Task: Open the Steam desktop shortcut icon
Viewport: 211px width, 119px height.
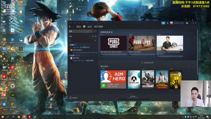Action: click(12, 22)
